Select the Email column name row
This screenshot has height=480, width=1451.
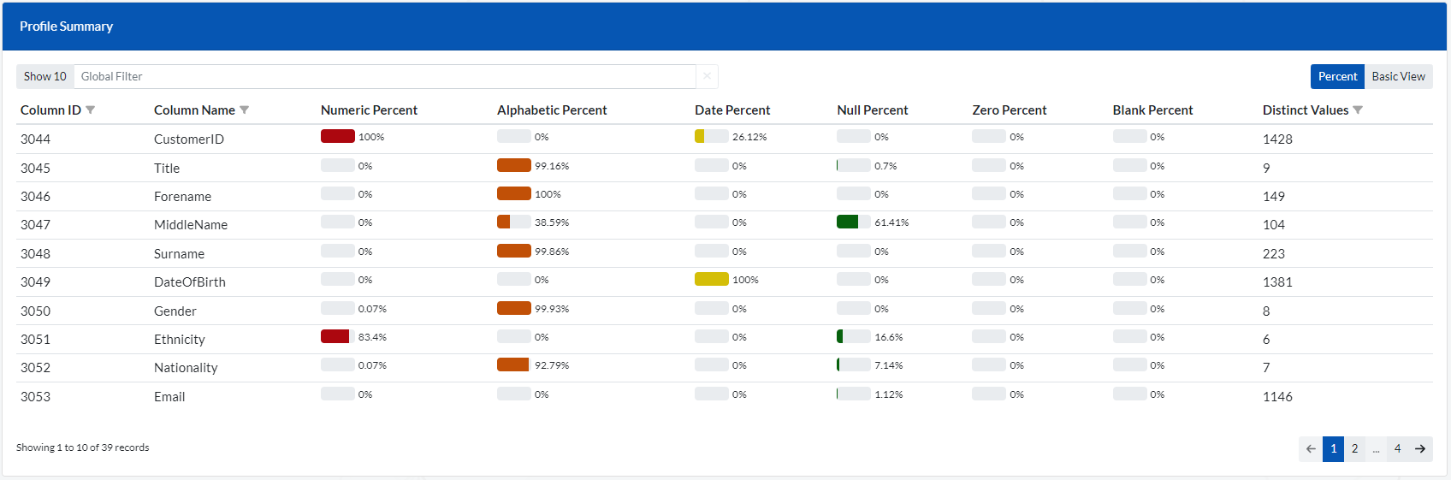point(169,396)
